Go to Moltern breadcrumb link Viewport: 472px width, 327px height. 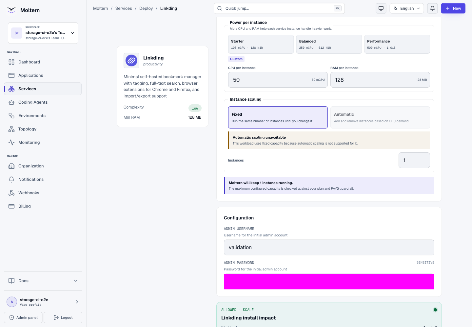[101, 9]
